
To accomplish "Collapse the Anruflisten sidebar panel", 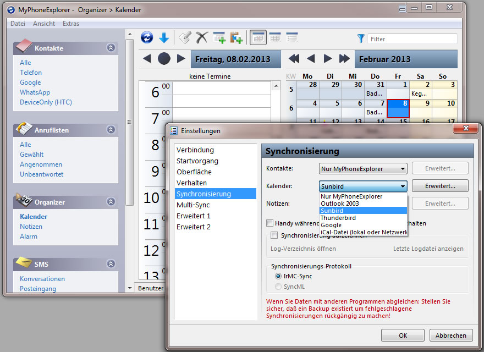I will tap(111, 130).
